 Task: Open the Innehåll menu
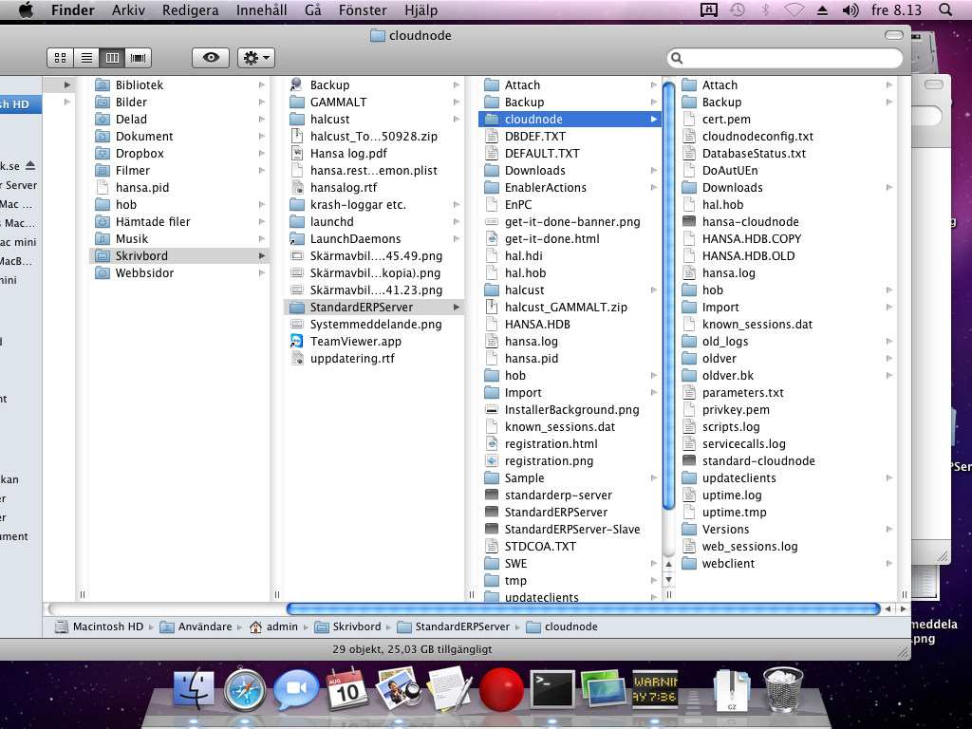261,9
